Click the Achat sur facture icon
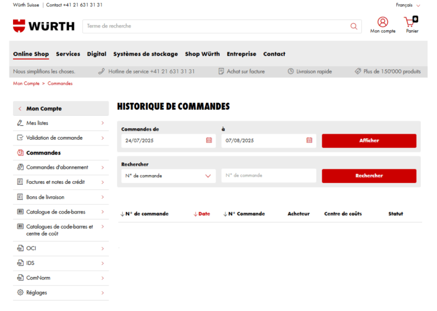The height and width of the screenshot is (311, 437). click(x=221, y=71)
